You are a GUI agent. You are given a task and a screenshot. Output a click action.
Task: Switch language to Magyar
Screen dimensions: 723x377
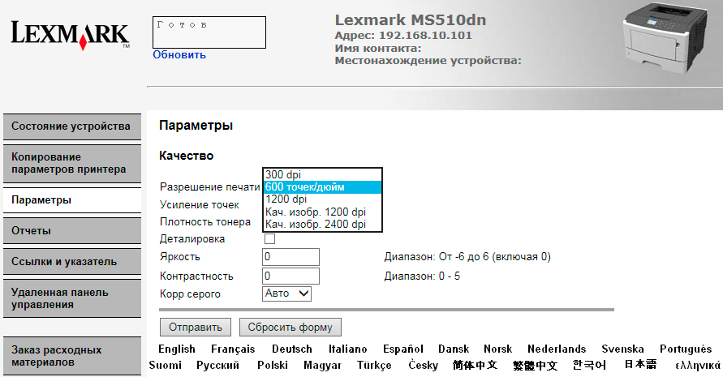322,366
